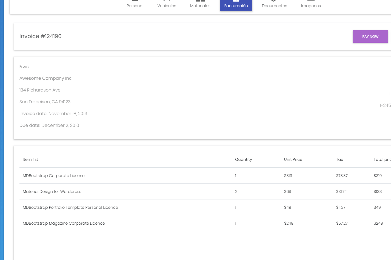This screenshot has height=260, width=391.
Task: Click the Invoice #124190 heading
Action: 41,36
